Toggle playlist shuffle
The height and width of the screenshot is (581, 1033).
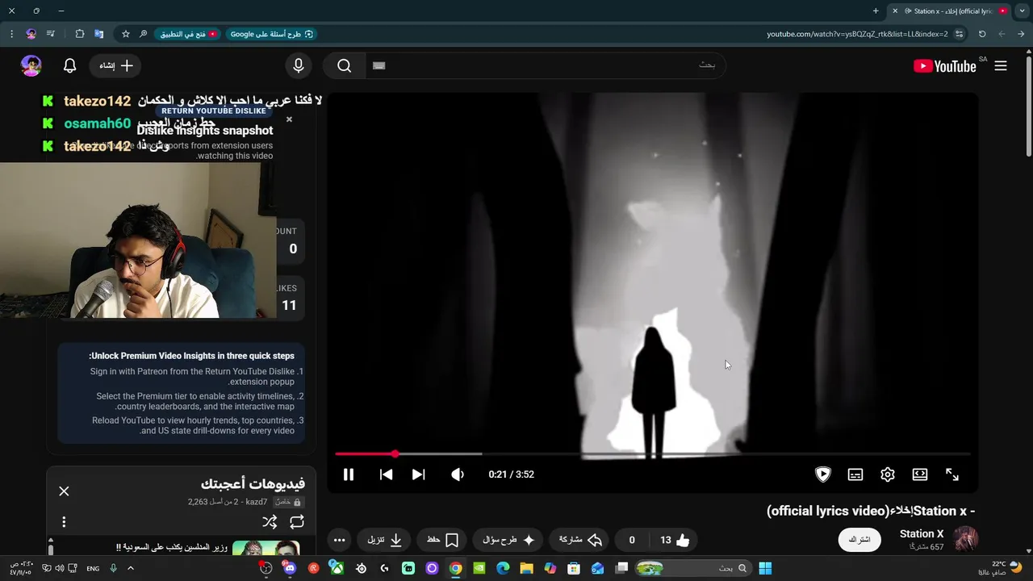click(x=270, y=522)
